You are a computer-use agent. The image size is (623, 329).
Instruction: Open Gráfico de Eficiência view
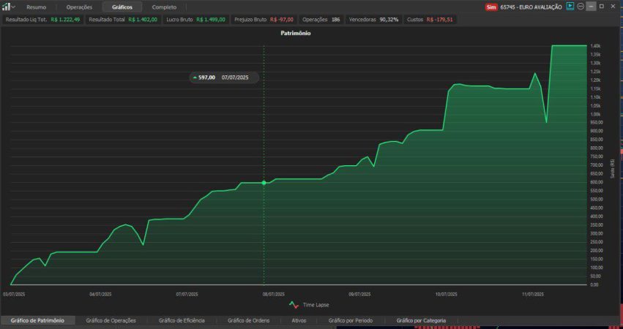click(x=182, y=320)
